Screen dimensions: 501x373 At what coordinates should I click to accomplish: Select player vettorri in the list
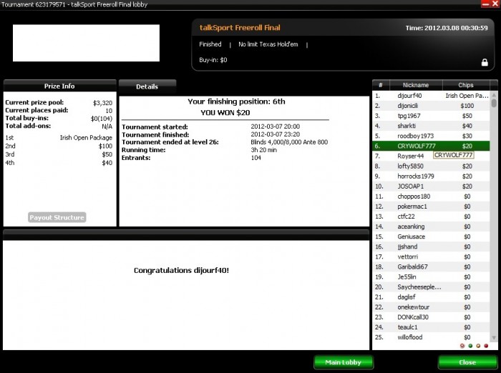pos(431,257)
